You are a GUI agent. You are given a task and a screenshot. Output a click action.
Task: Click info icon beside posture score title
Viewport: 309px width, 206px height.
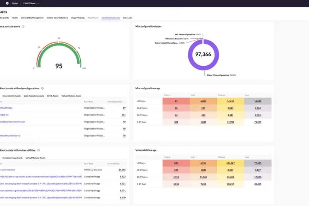click(x=23, y=26)
